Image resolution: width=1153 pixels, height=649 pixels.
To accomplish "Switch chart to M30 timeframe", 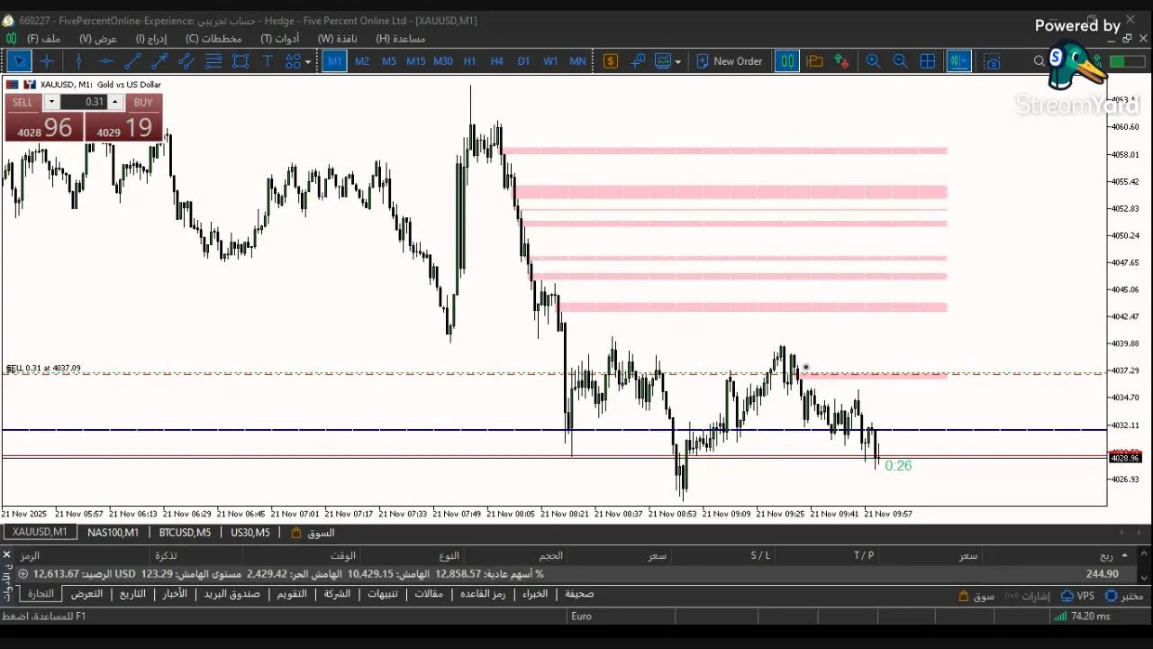I will pyautogui.click(x=442, y=61).
